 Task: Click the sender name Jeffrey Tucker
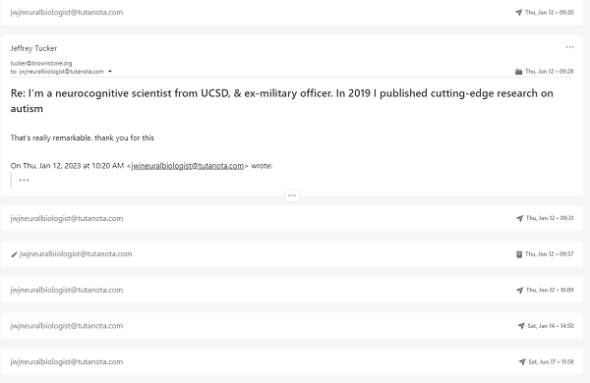coord(33,48)
